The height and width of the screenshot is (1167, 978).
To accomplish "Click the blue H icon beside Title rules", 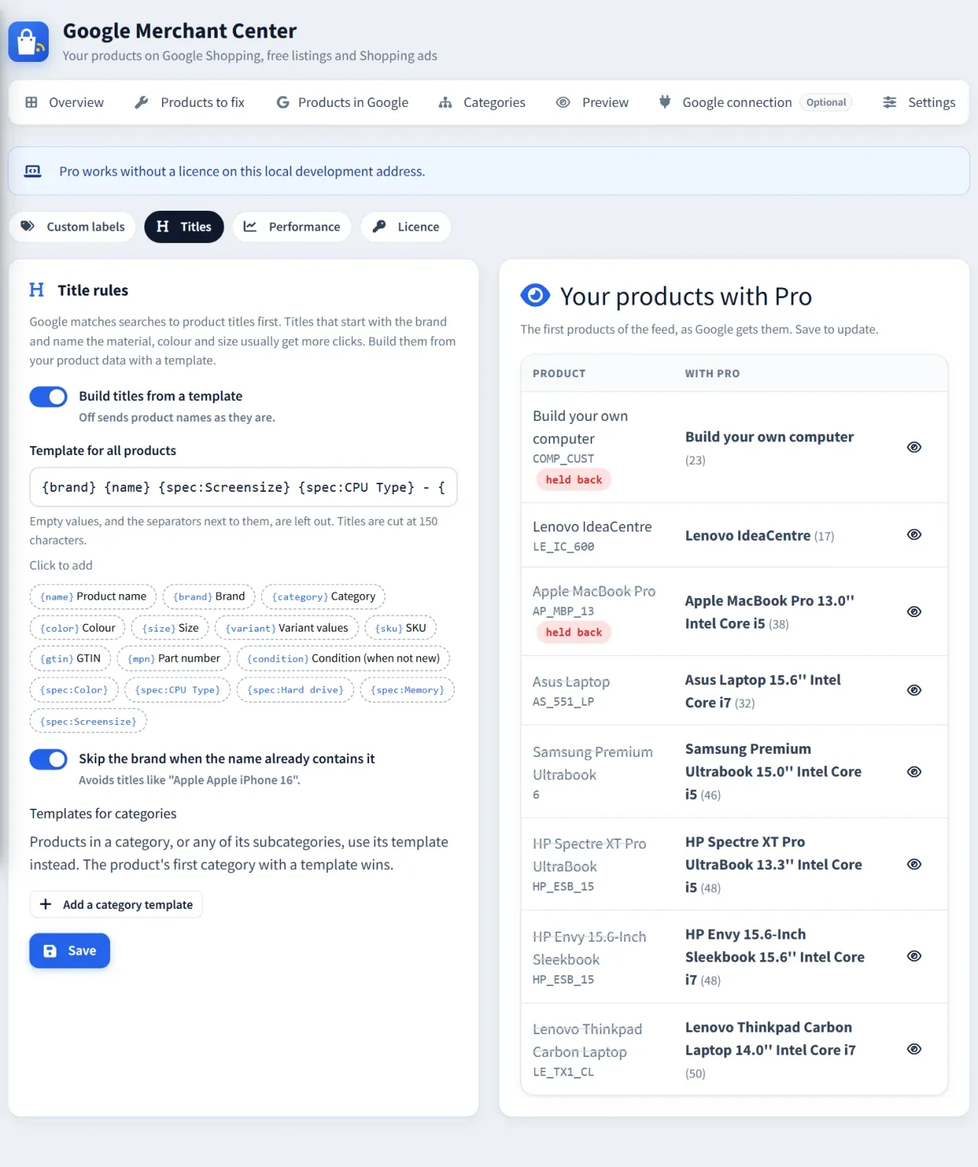I will click(x=37, y=289).
